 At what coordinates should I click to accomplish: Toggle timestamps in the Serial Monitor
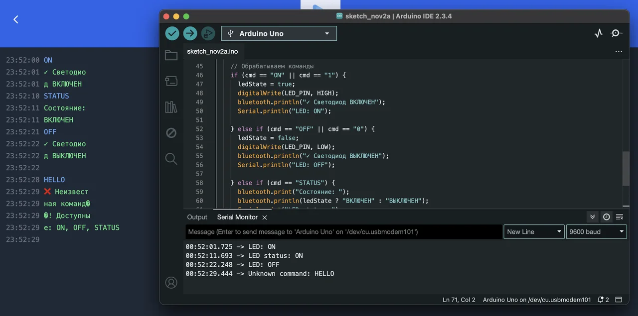(606, 217)
